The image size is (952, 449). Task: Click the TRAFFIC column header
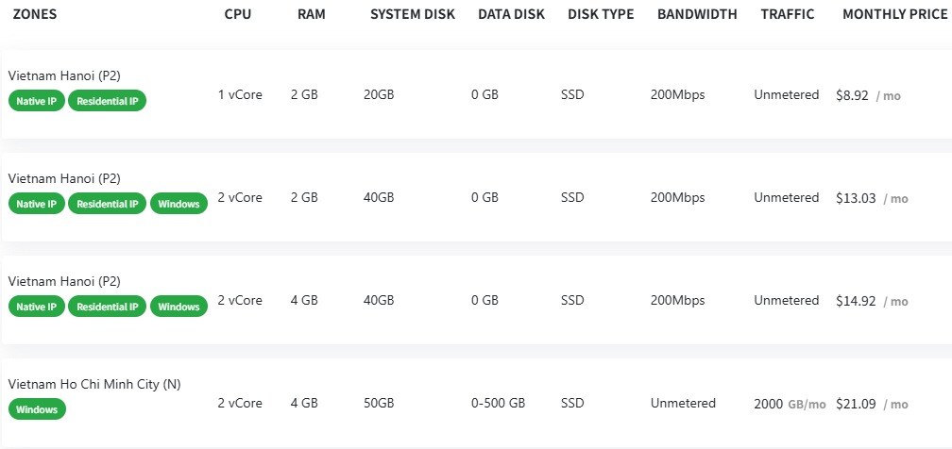tap(789, 14)
